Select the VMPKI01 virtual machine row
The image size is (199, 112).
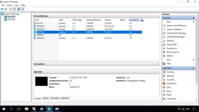pos(88,35)
